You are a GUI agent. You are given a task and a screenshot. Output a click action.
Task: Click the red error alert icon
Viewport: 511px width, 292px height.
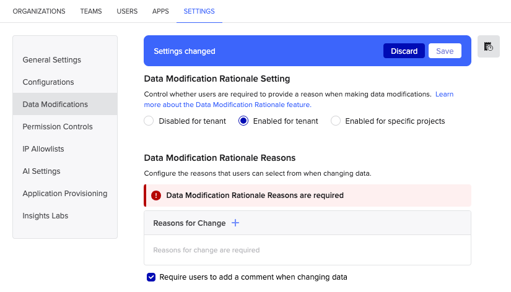156,195
